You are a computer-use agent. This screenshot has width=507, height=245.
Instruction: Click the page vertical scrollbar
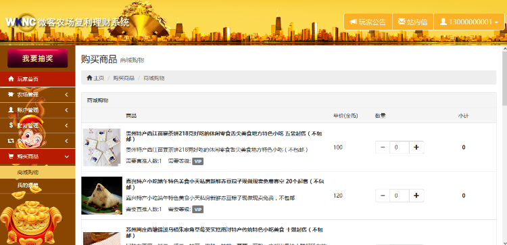(x=504, y=79)
